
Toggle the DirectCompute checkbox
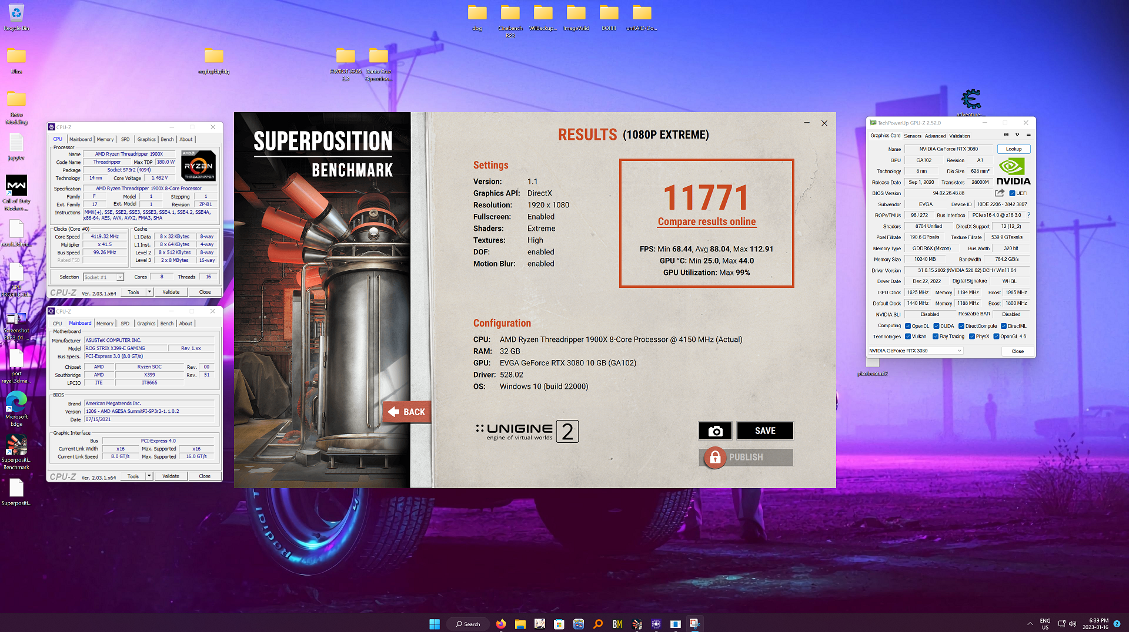click(x=961, y=326)
